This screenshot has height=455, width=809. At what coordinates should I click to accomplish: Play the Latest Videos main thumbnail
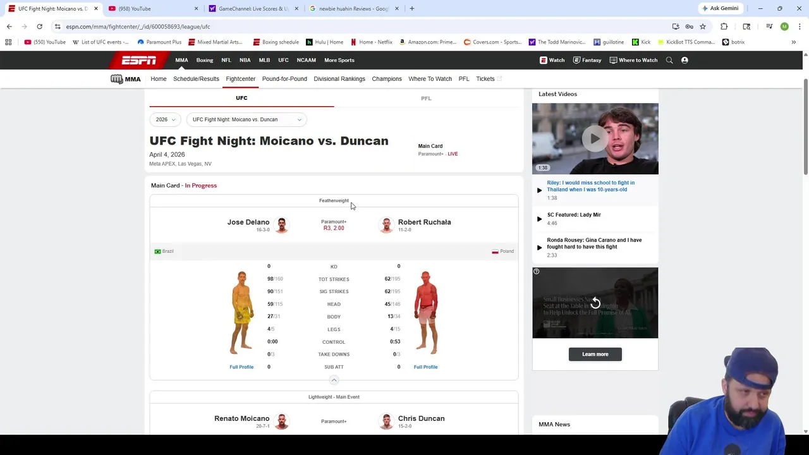(595, 138)
